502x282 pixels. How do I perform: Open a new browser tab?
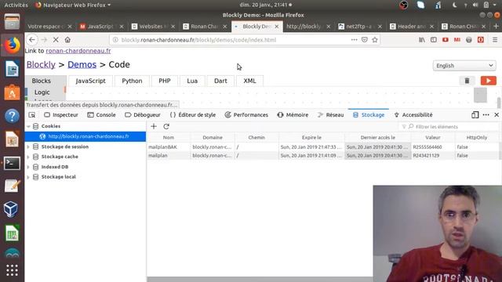pyautogui.click(x=496, y=26)
